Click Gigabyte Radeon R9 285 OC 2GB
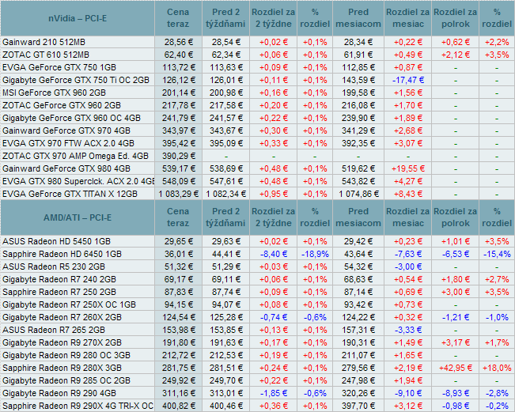 [66, 380]
